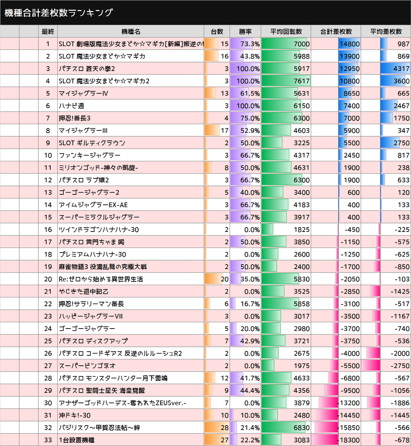Click total difference value 12950

350,69
